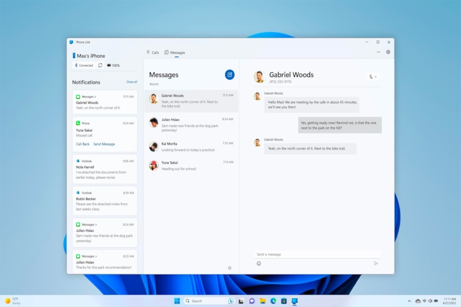Select the Messages tab

pyautogui.click(x=175, y=52)
